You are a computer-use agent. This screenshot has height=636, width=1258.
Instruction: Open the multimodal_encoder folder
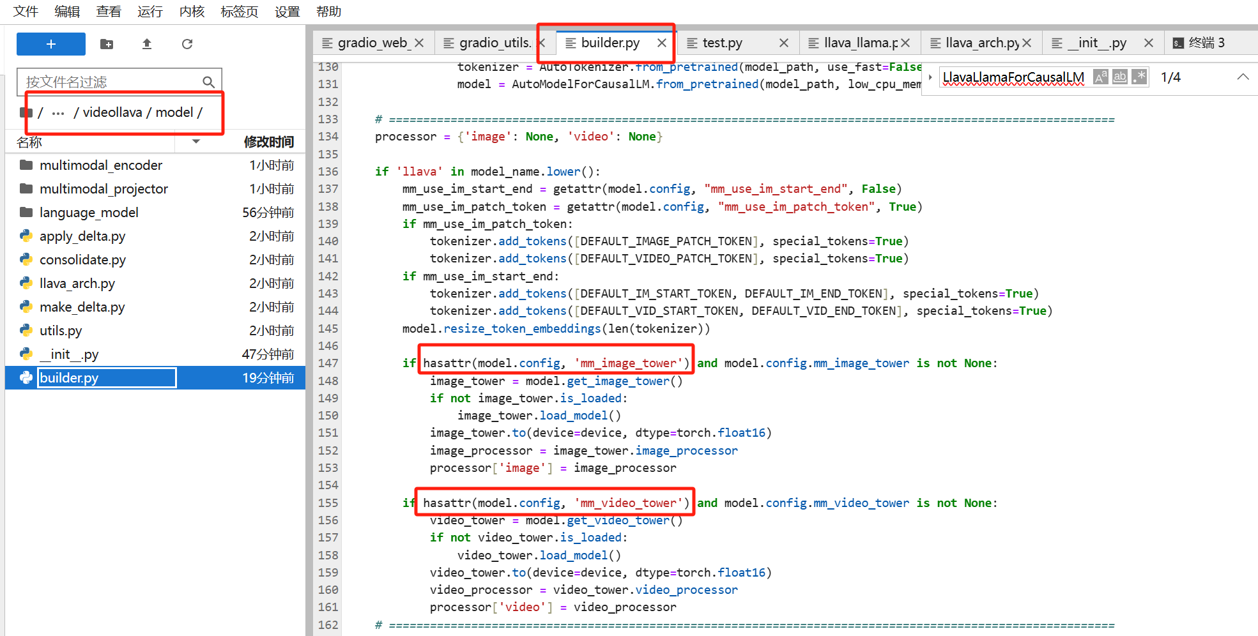(x=101, y=165)
